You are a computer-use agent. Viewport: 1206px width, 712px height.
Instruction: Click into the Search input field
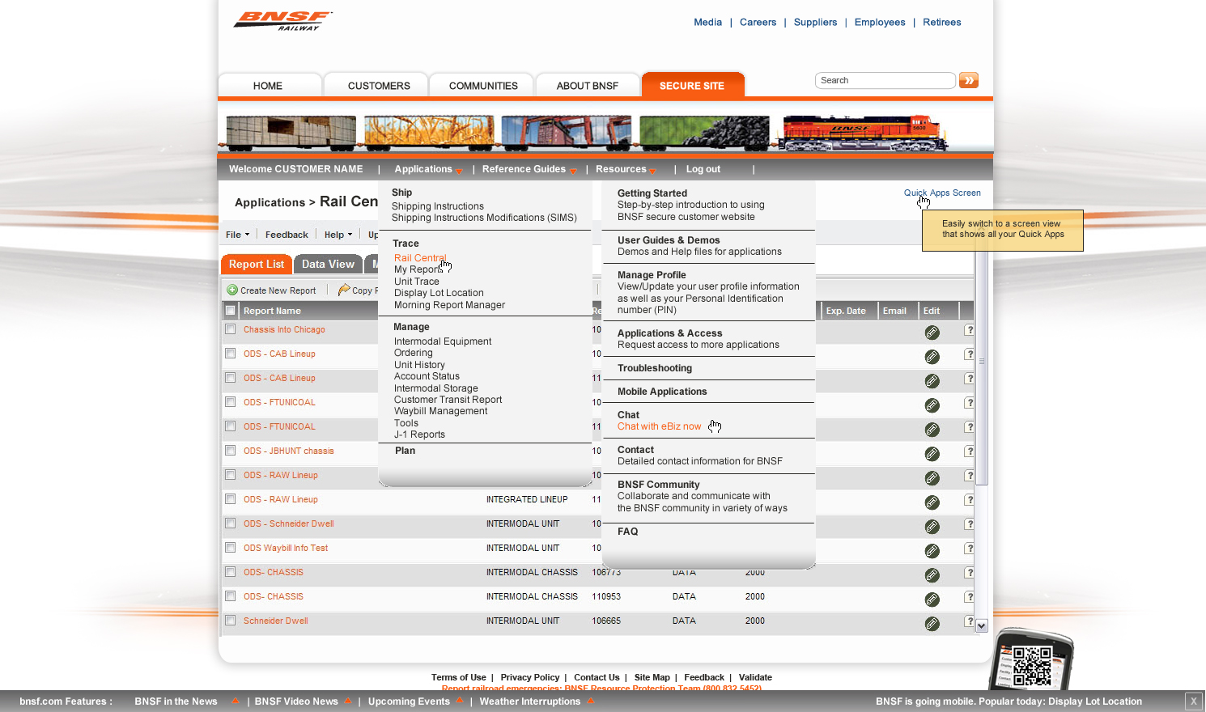(x=885, y=80)
